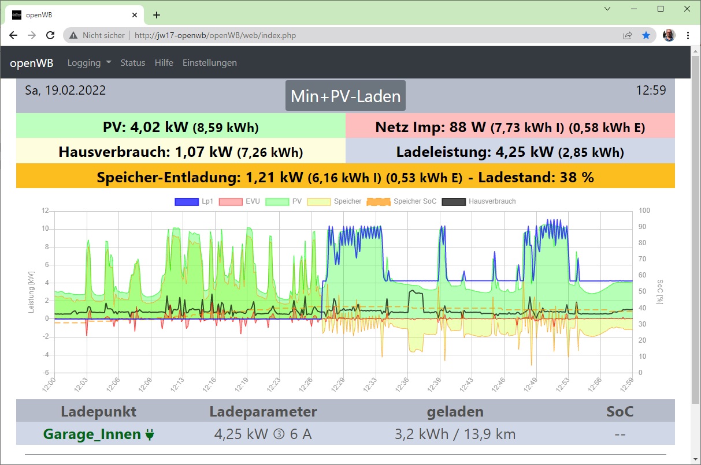Toggle the Hausverbrauch series in the legend
Screen dimensions: 701x465
[x=454, y=202]
